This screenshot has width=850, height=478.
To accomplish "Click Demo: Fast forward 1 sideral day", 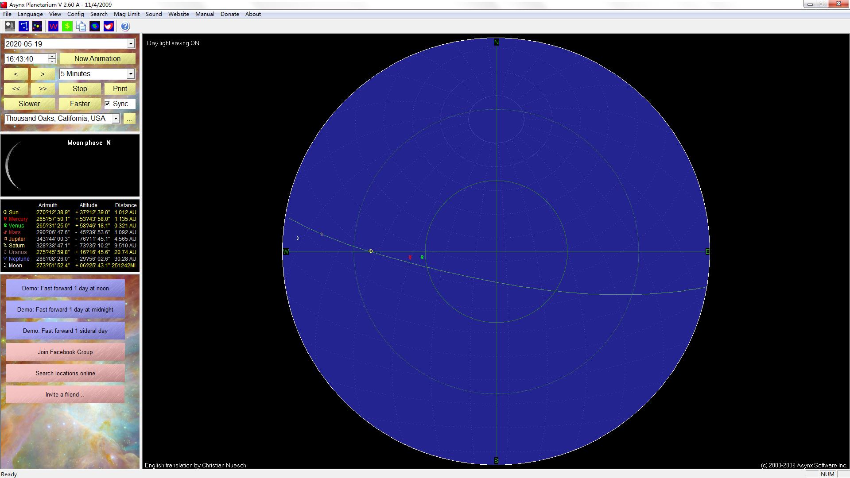I will point(66,331).
